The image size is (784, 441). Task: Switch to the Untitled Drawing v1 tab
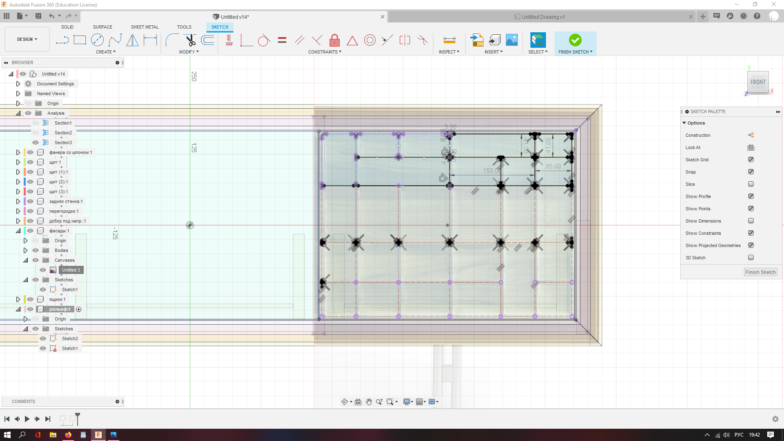coord(543,17)
